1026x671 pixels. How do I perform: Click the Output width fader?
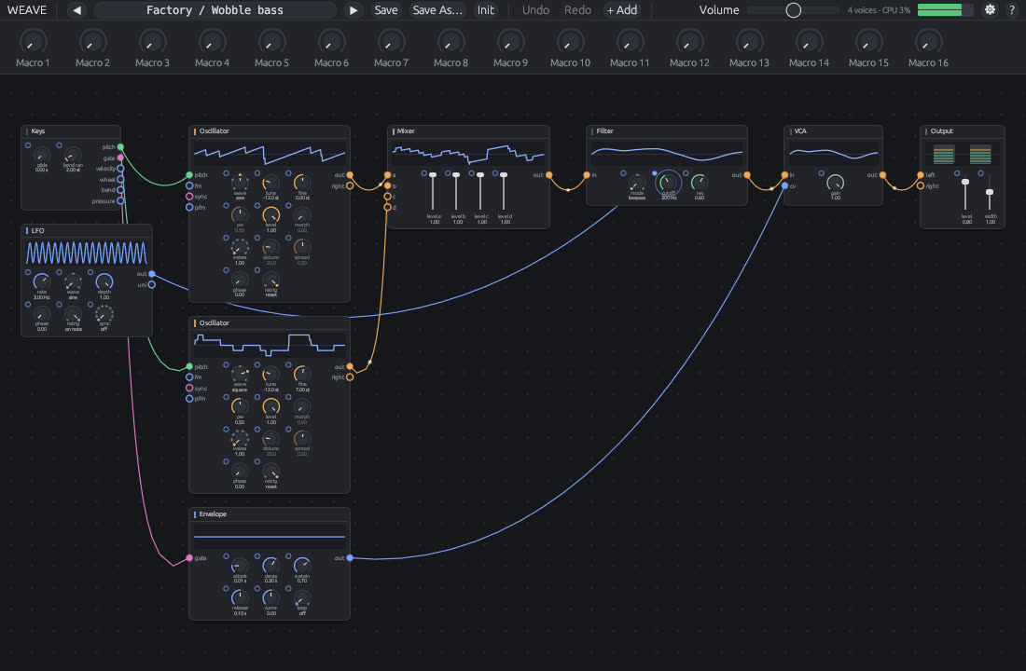click(990, 192)
